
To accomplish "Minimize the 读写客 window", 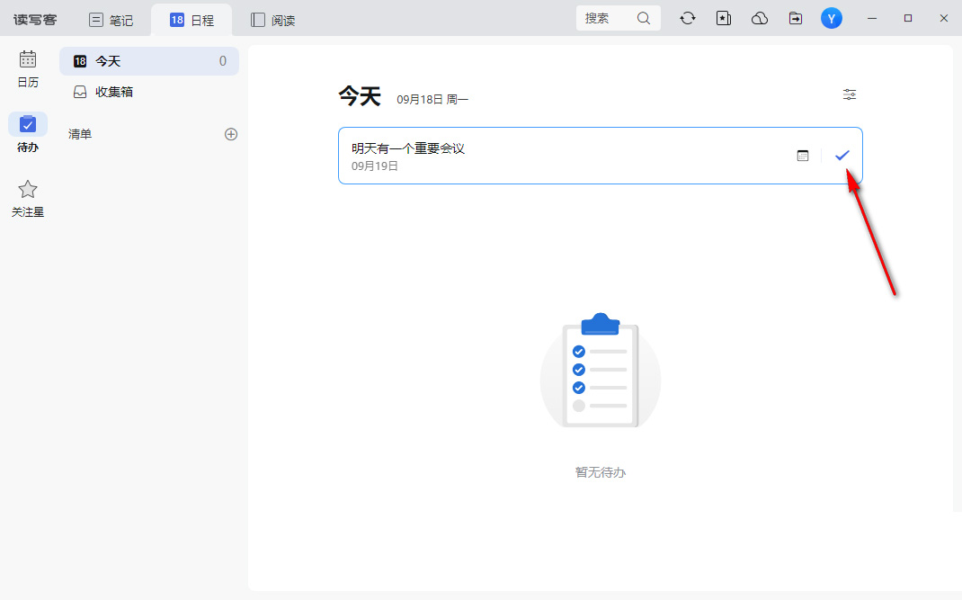I will 872,18.
